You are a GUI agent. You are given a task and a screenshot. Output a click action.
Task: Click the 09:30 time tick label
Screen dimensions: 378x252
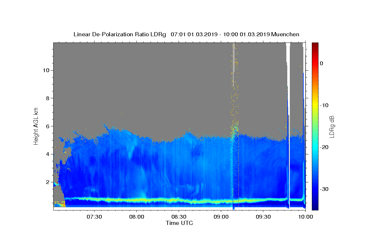(x=263, y=217)
